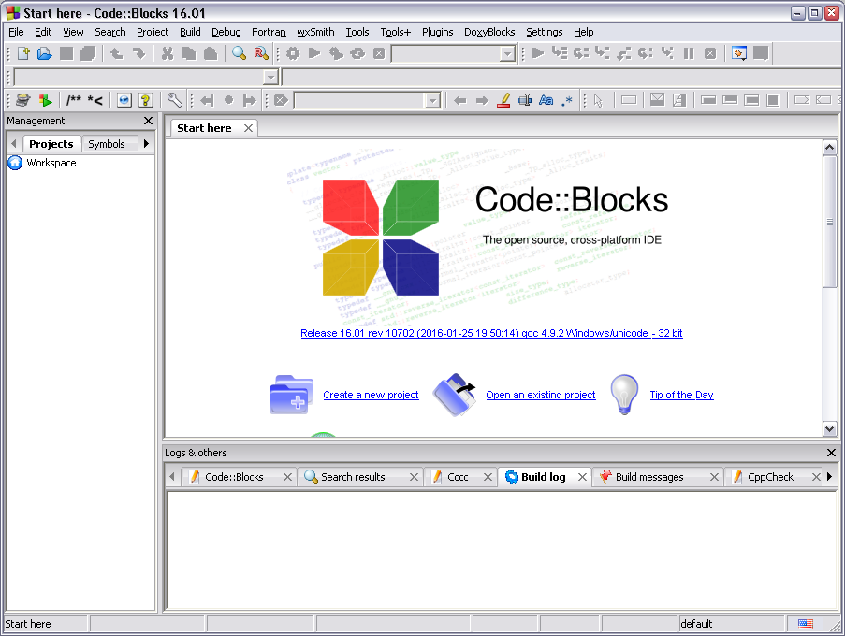Click the Abort build icon
Image resolution: width=845 pixels, height=636 pixels.
[x=379, y=53]
